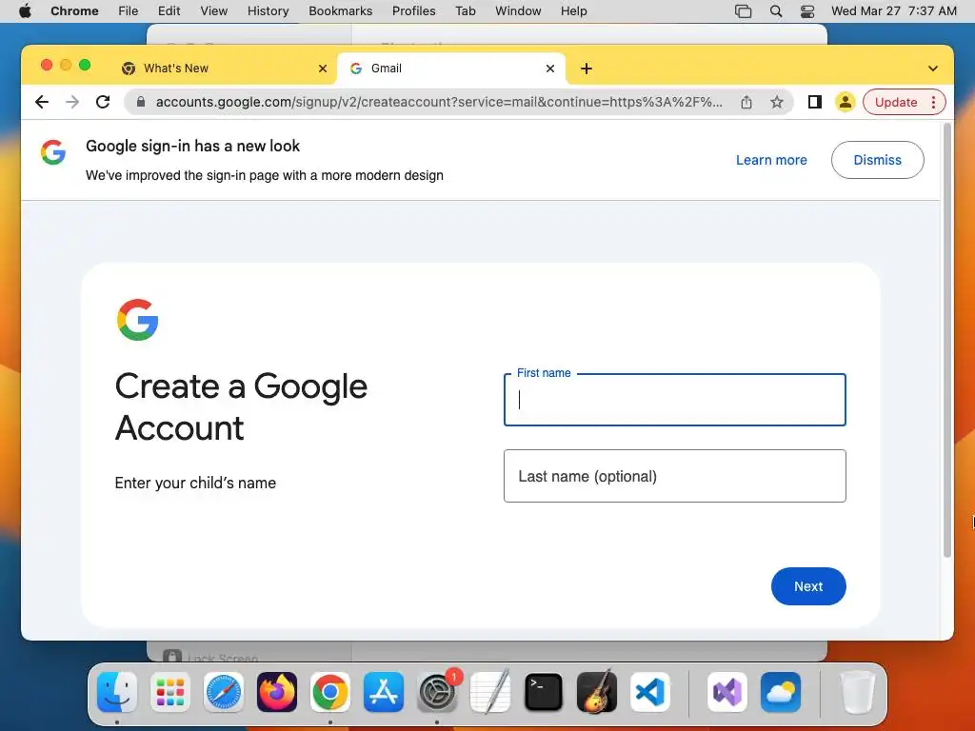Expand the tab search chevron
975x731 pixels.
point(933,69)
